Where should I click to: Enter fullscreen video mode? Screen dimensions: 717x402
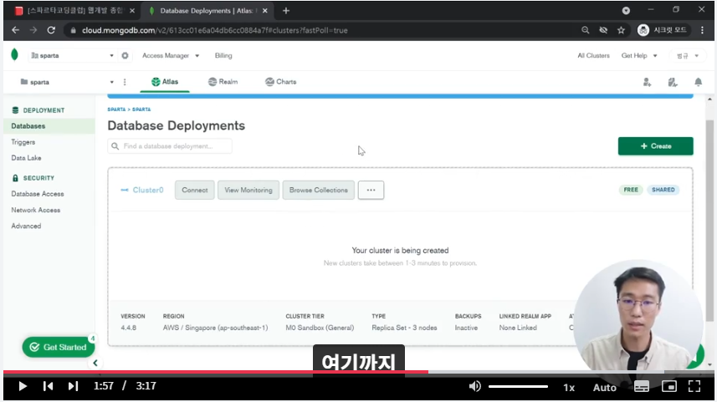click(694, 386)
